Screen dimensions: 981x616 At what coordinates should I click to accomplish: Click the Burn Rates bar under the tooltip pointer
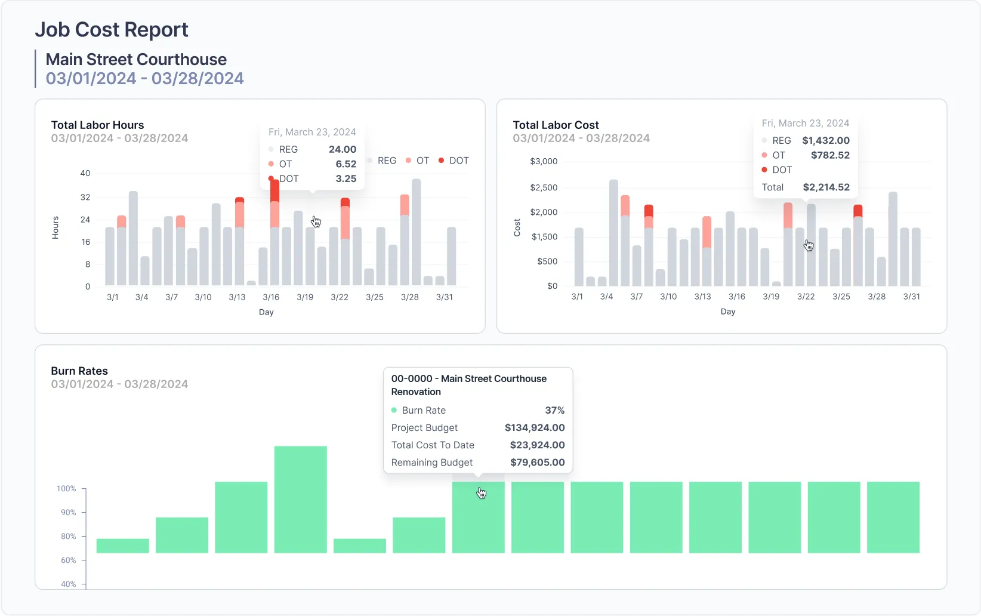[478, 517]
